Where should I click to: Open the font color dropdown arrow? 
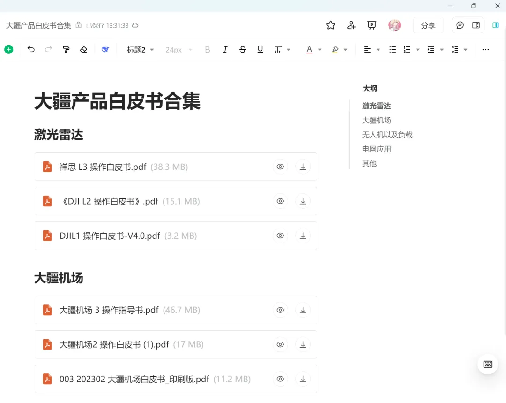click(x=320, y=50)
